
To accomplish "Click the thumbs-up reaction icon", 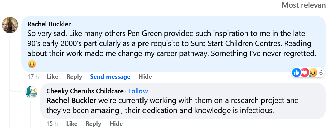I will [x=296, y=72].
